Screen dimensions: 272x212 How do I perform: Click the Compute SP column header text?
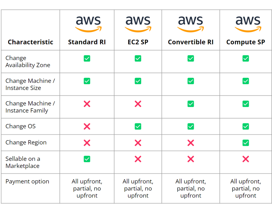246,42
